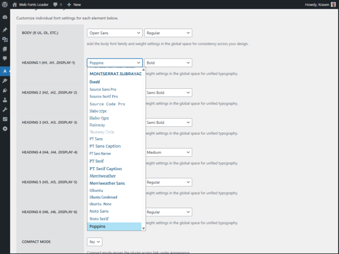The height and width of the screenshot is (254, 339).
Task: Click the scrollbar down arrow in the font list
Action: (143, 228)
